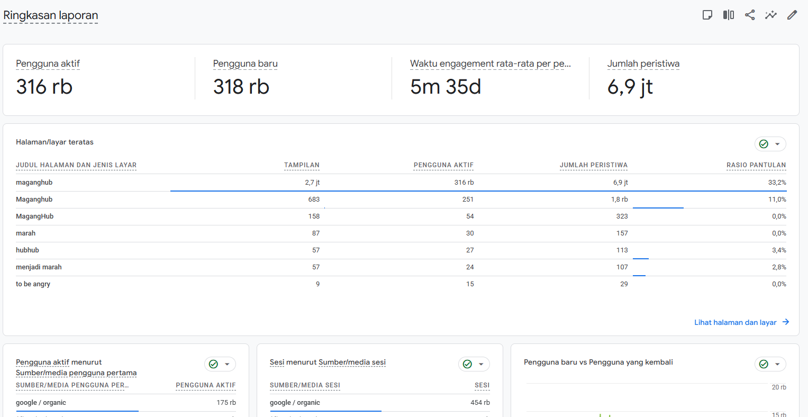This screenshot has height=417, width=808.
Task: Share this report via share icon
Action: [x=750, y=15]
